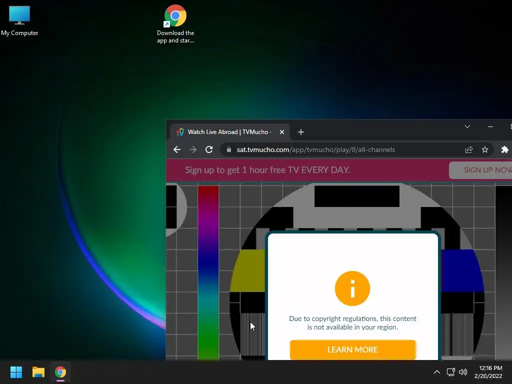Open the clock showing 12:16 PM
Viewport: 512px width, 384px height.
(x=488, y=372)
